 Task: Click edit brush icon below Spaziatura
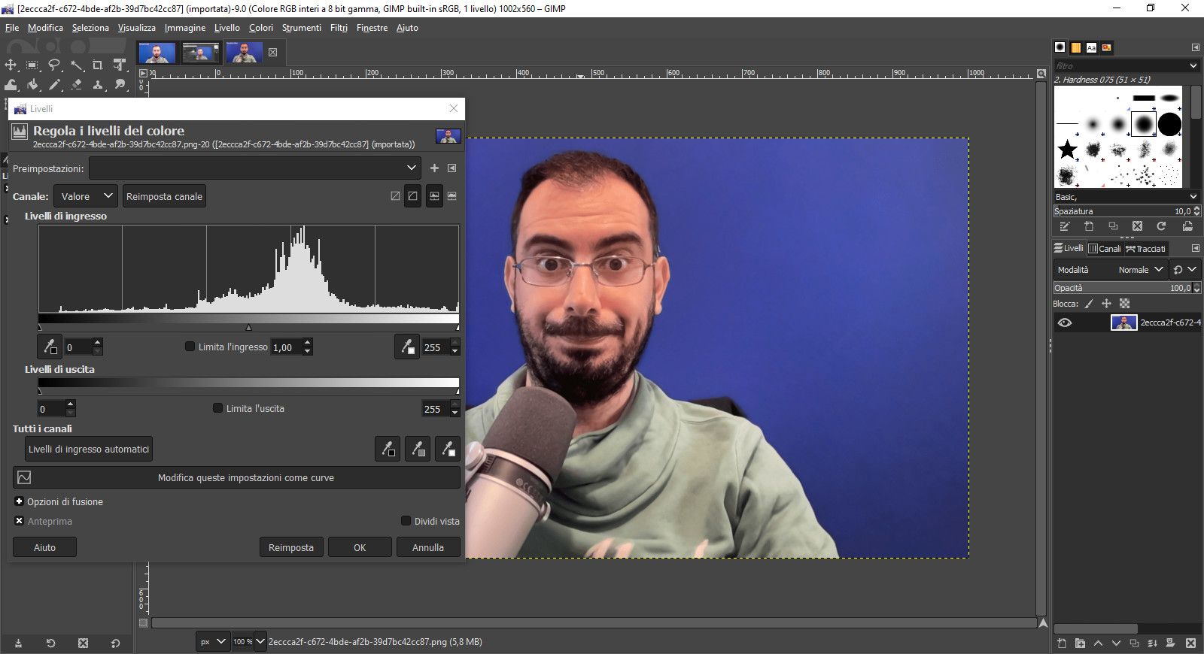[1064, 226]
